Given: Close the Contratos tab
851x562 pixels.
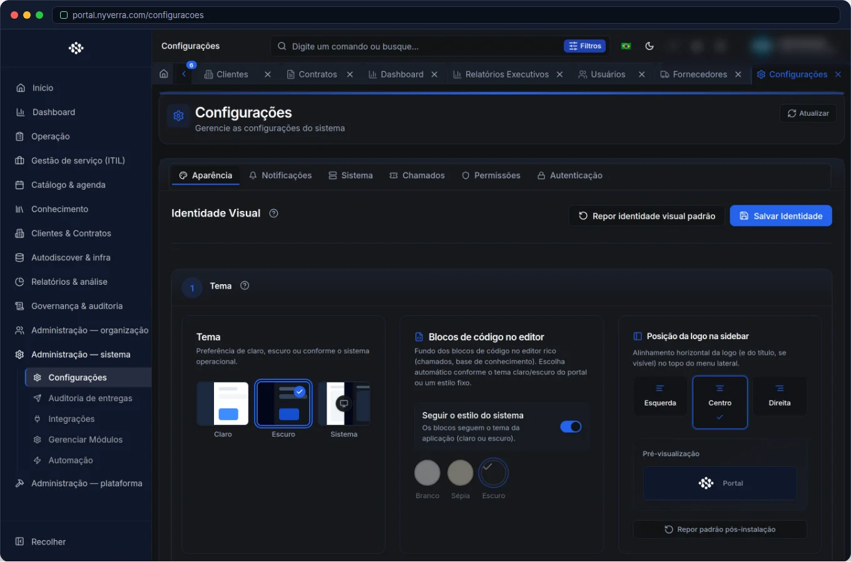Looking at the screenshot, I should click(350, 74).
